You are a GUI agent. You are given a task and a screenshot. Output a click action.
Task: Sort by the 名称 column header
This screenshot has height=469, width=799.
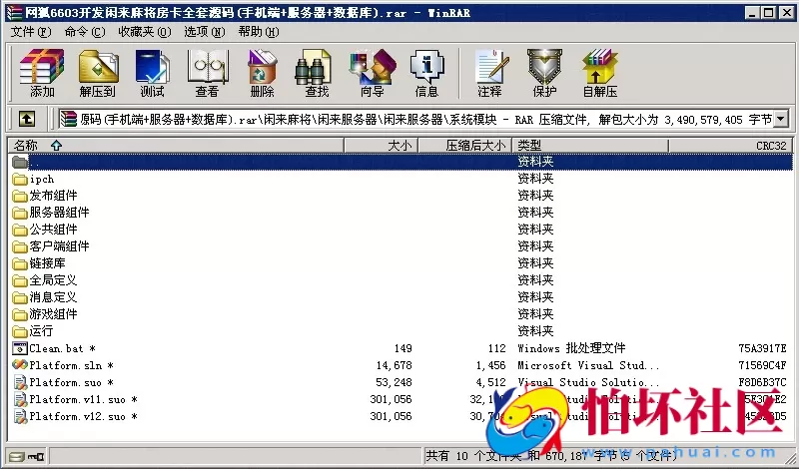[176, 145]
